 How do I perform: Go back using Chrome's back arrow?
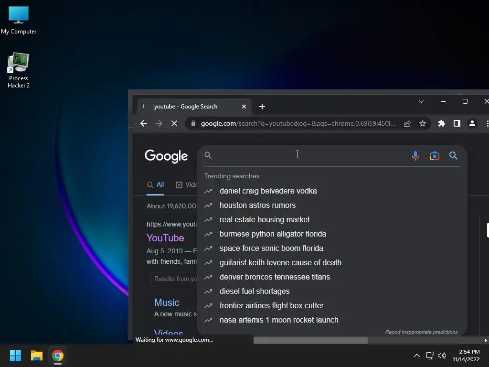[143, 124]
